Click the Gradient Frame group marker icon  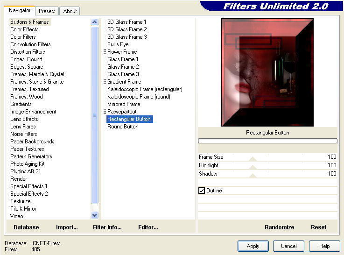coord(105,82)
